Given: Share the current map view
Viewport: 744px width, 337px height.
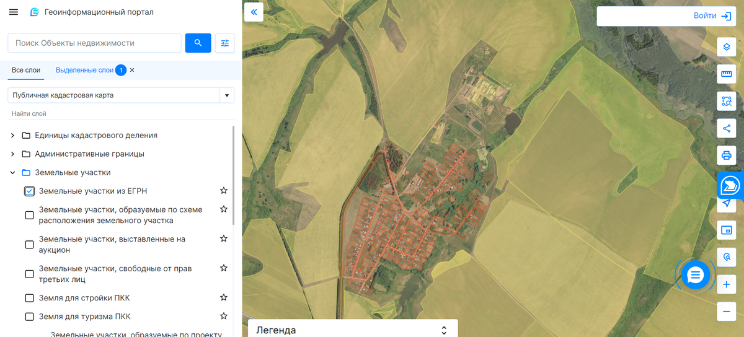Looking at the screenshot, I should tap(727, 128).
